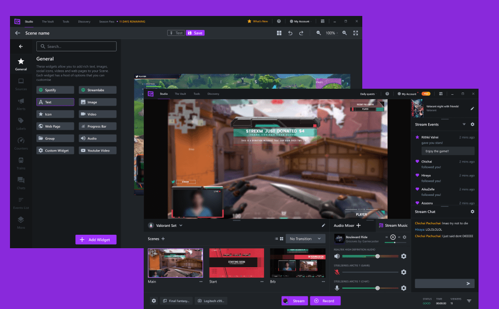Open Start scene more options menu
499x309 pixels.
(x=262, y=282)
